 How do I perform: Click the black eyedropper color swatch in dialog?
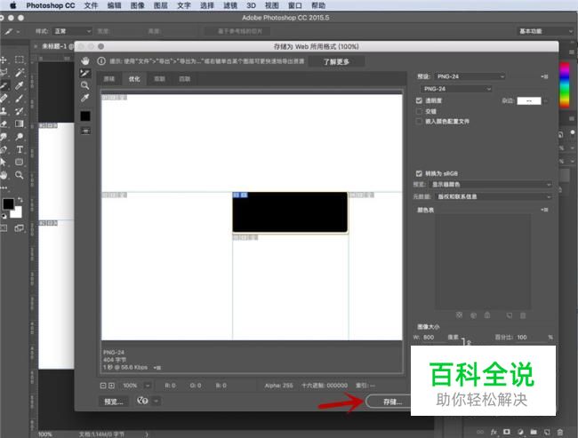coord(85,116)
